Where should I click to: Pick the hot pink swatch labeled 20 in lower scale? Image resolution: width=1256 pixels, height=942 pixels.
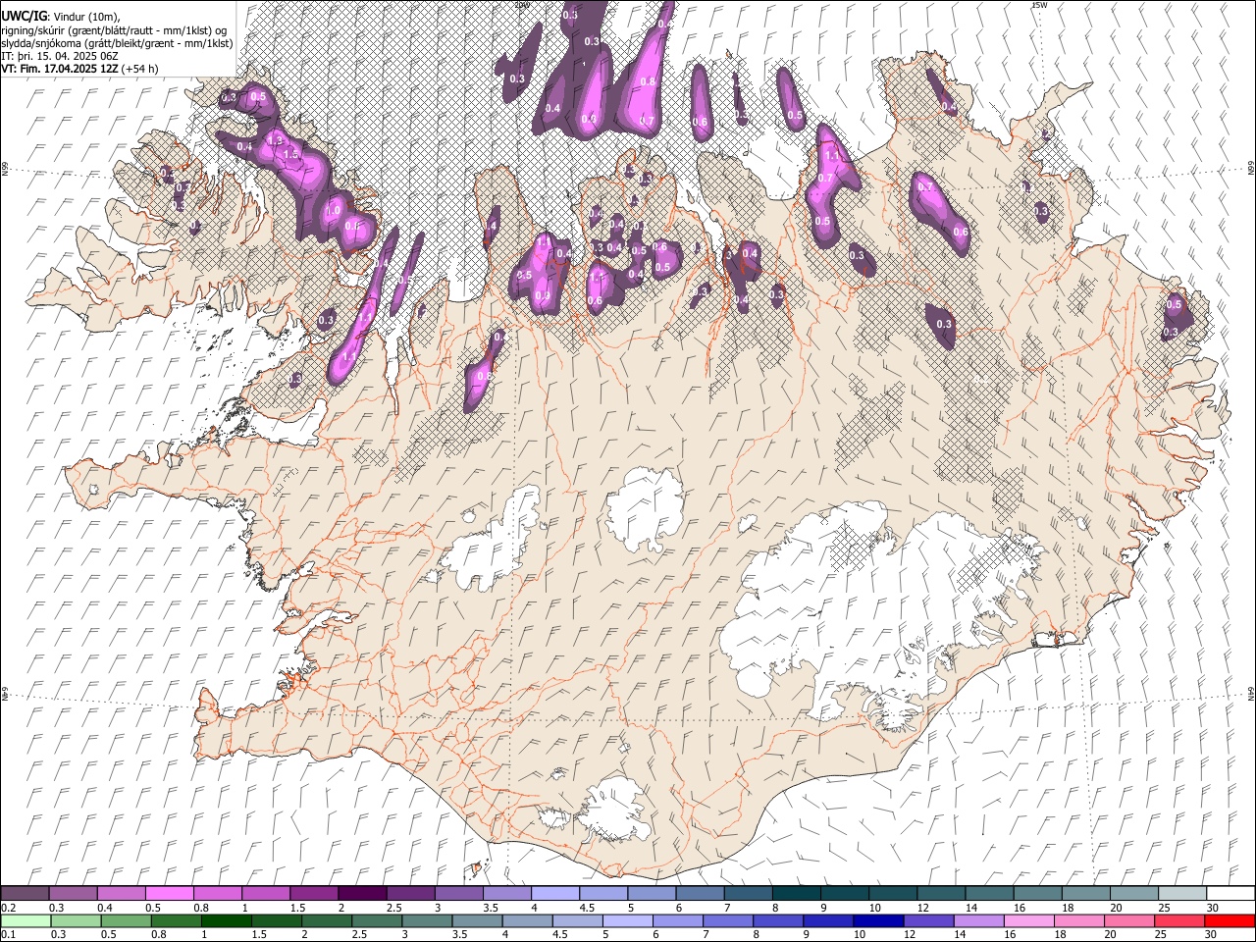1130,921
